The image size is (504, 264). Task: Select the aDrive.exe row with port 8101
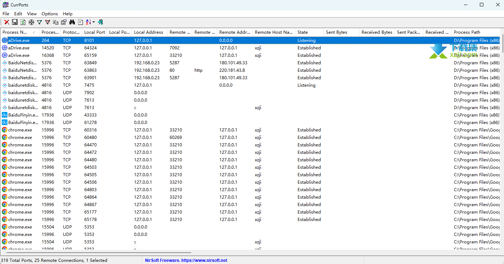point(250,40)
